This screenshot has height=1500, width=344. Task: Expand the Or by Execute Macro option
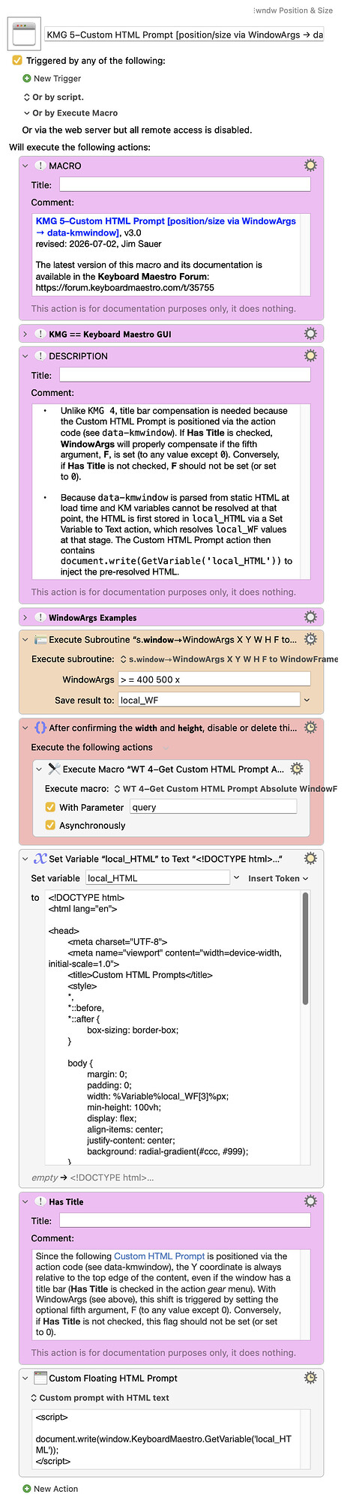pyautogui.click(x=27, y=113)
